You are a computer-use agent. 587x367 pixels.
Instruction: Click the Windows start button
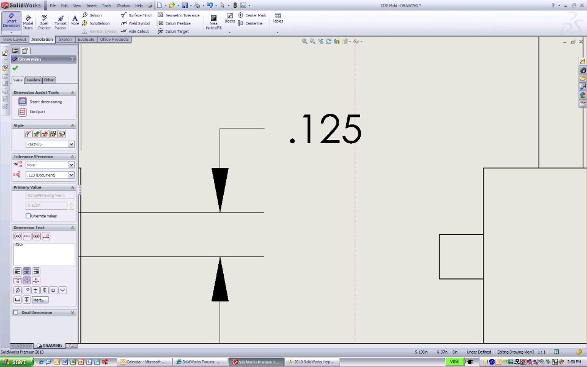(17, 361)
